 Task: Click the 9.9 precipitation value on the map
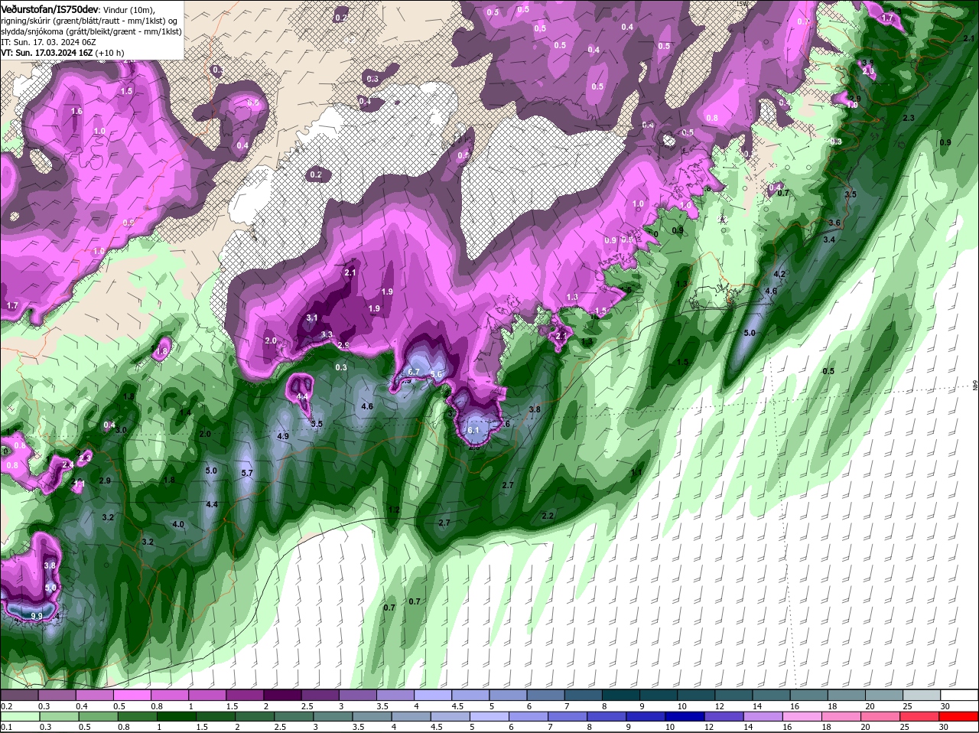tap(36, 616)
